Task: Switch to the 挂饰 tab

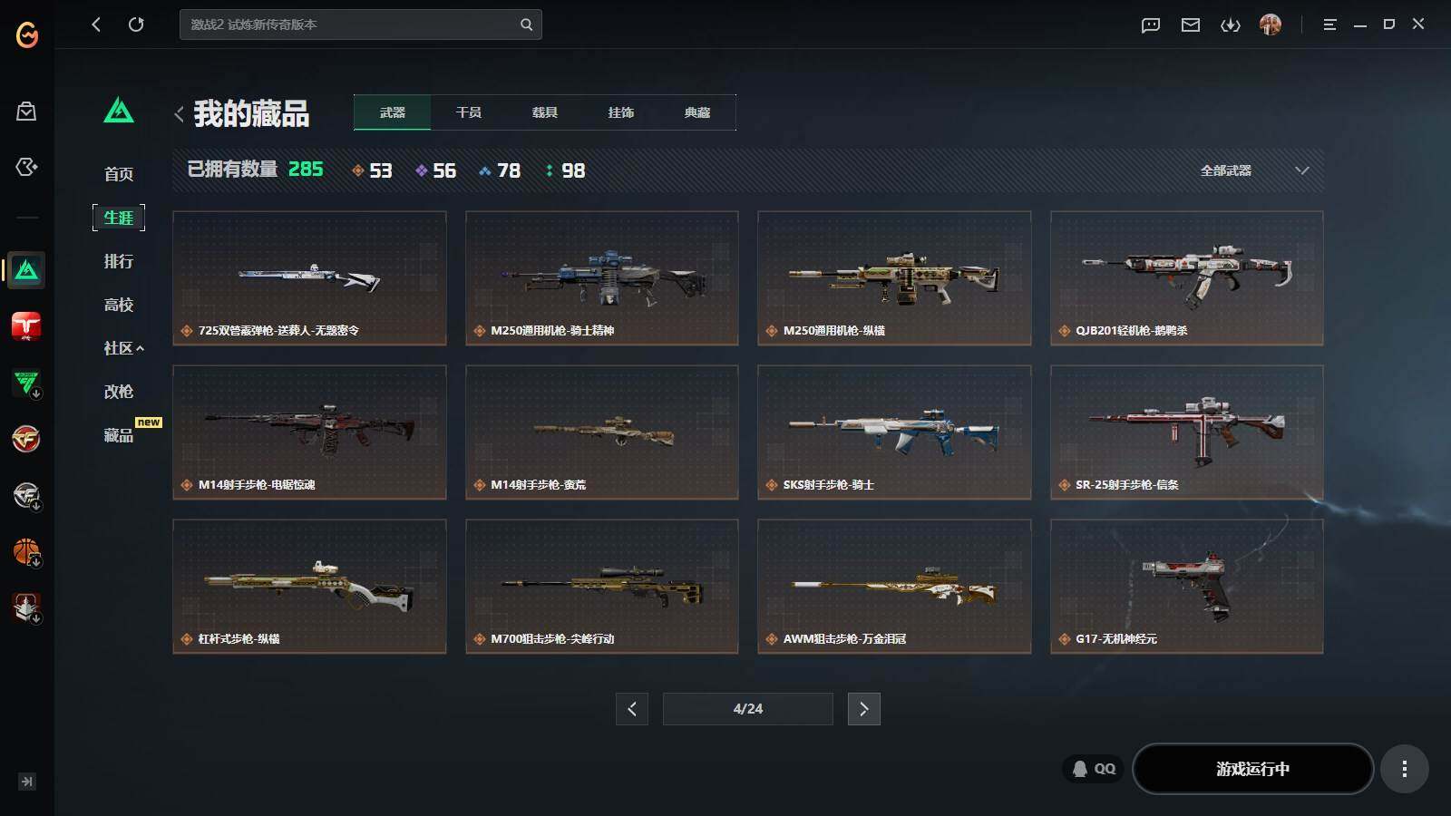Action: click(x=621, y=112)
